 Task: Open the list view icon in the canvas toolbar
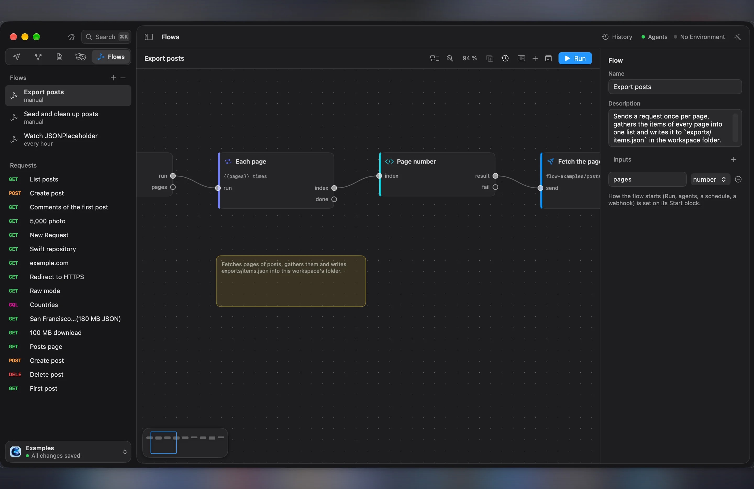click(x=521, y=58)
